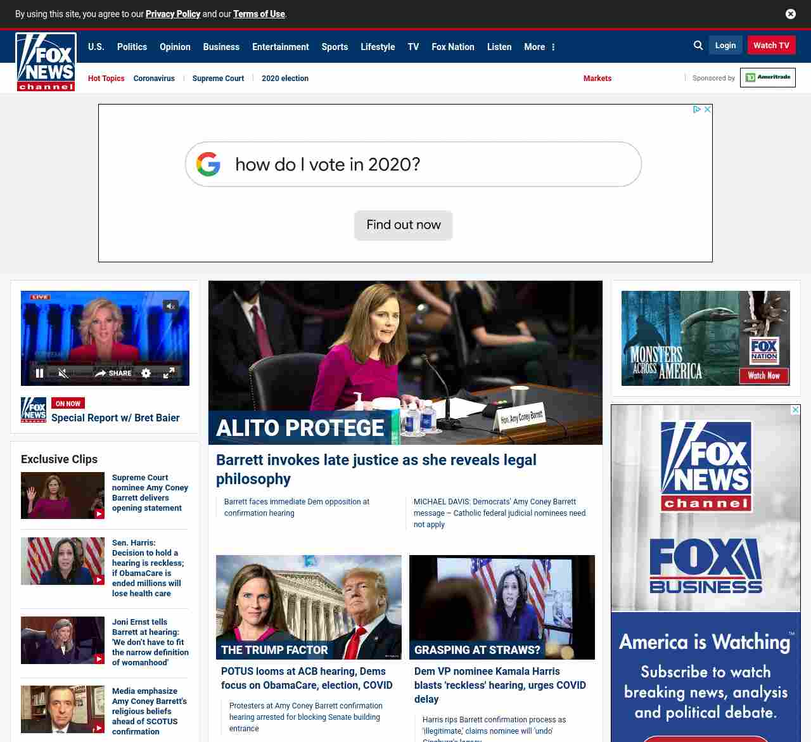Click the Fox News channel logo

click(46, 62)
